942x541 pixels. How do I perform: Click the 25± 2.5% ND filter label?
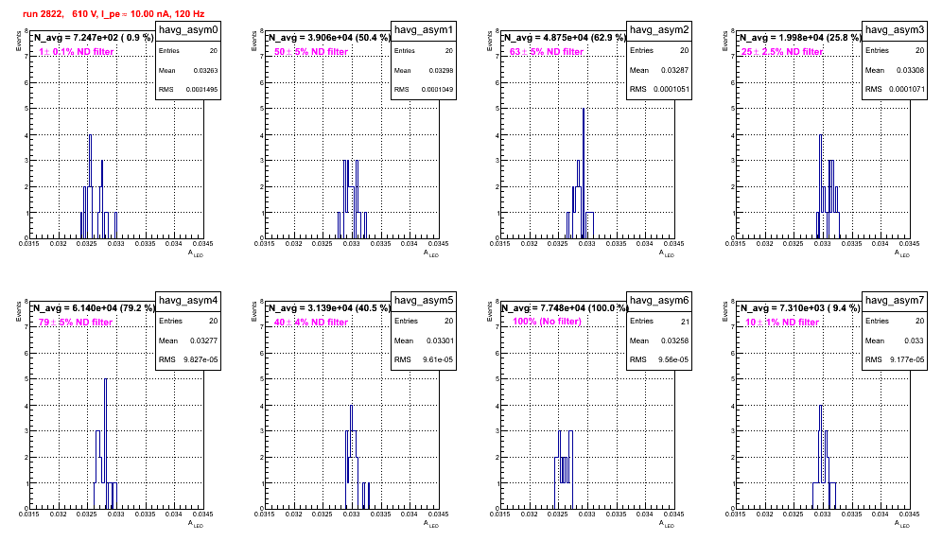(x=782, y=52)
